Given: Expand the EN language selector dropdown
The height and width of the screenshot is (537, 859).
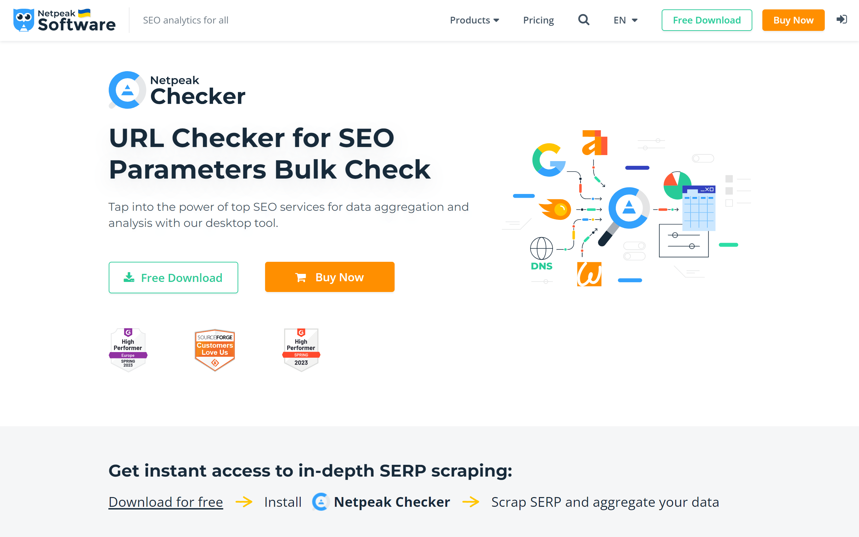Looking at the screenshot, I should tap(625, 20).
